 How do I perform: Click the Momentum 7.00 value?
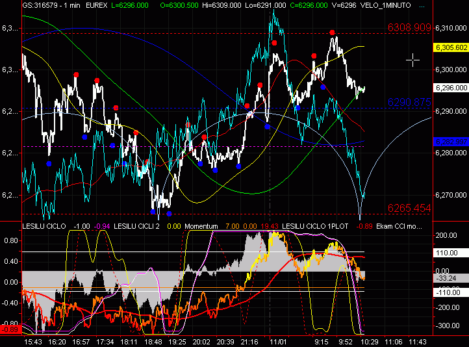pyautogui.click(x=233, y=226)
